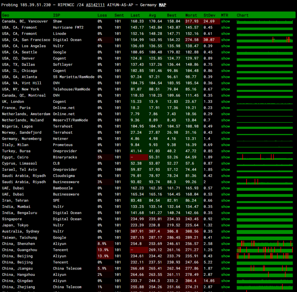Show MTR for Japan, Tokyo Vultr
Viewport: 297px width, 292px height.
pyautogui.click(x=226, y=225)
